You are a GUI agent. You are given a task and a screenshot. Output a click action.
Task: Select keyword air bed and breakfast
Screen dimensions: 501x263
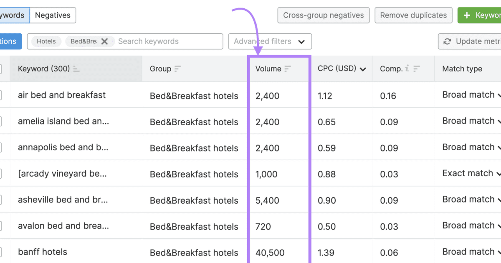[x=62, y=95]
